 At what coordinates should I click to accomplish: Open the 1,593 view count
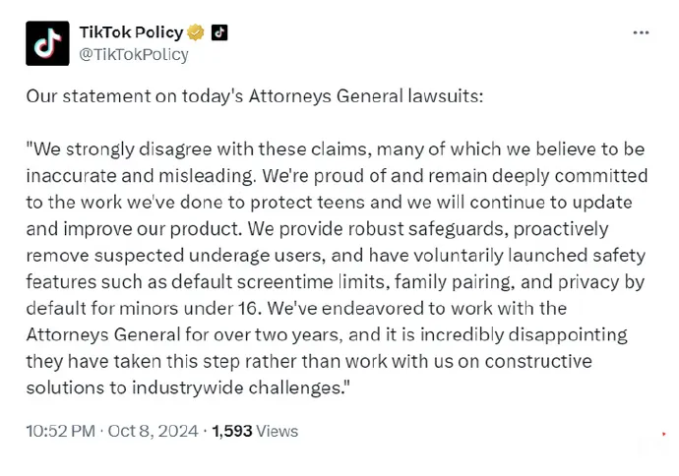point(231,431)
